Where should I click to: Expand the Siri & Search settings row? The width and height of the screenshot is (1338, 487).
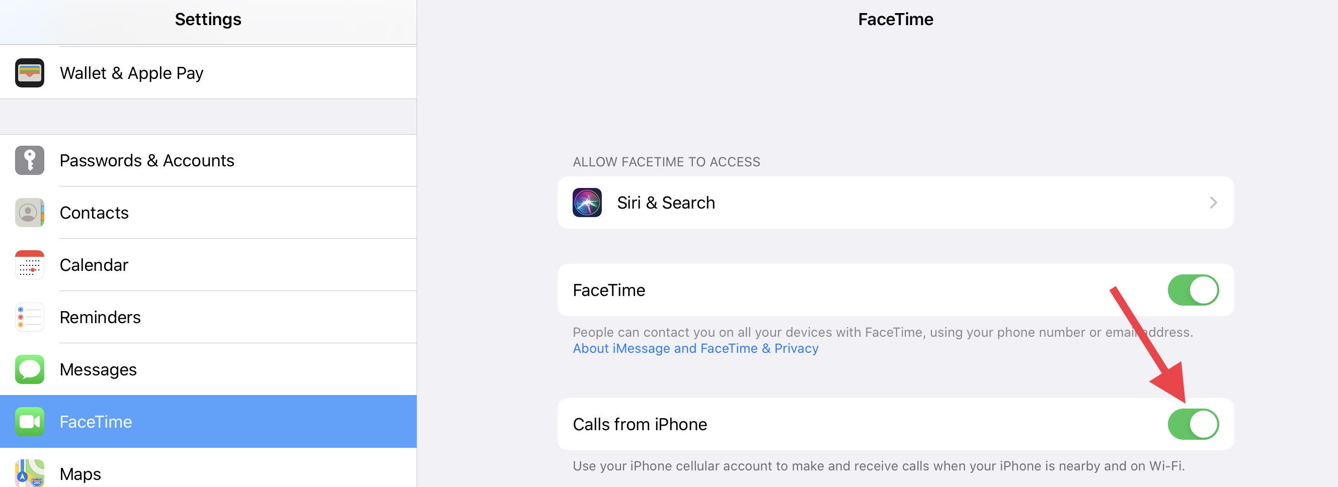pyautogui.click(x=883, y=203)
